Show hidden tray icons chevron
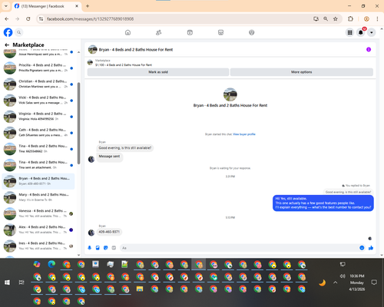The height and width of the screenshot is (307, 384). pos(336,282)
